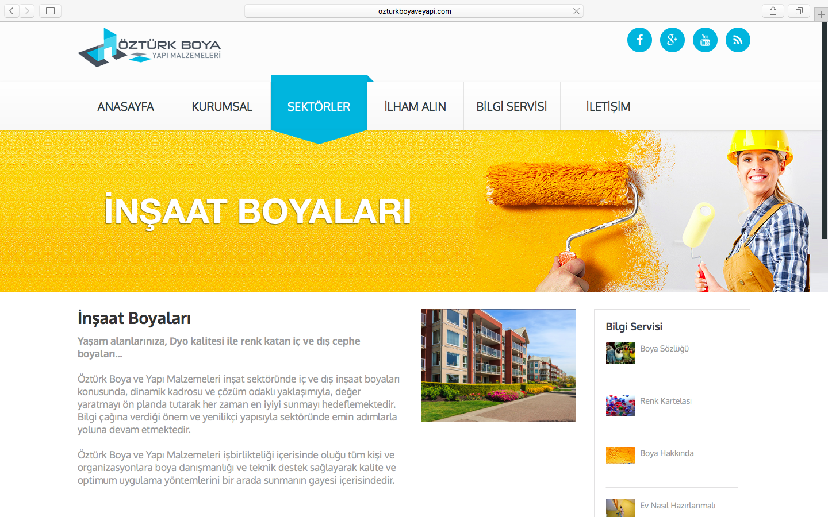This screenshot has width=828, height=517.
Task: Click the Ev Nasıl Hazırlanmalı thumbnail
Action: 620,508
